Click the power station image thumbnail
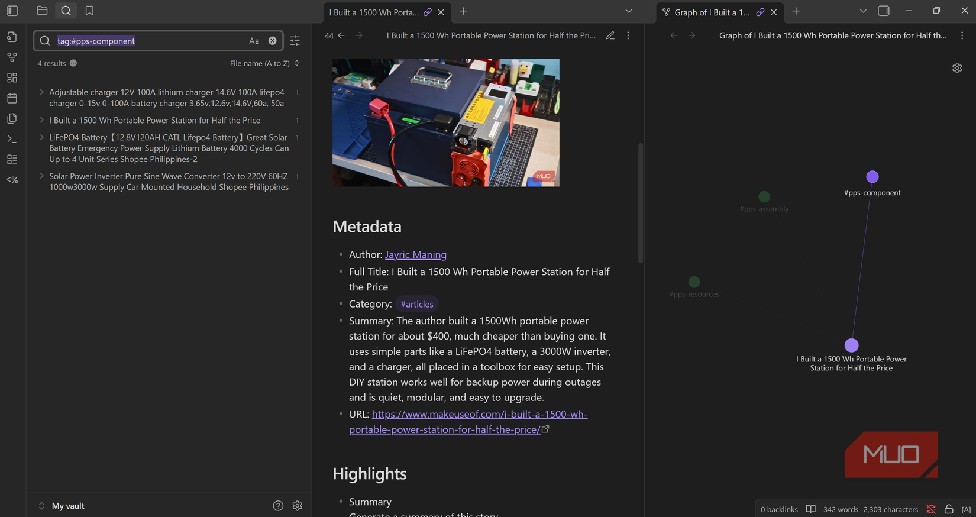This screenshot has height=517, width=976. [x=445, y=122]
